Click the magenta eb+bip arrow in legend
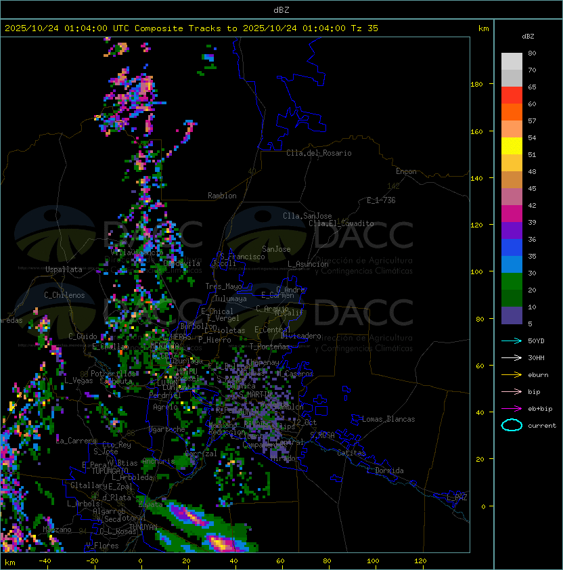 click(512, 409)
